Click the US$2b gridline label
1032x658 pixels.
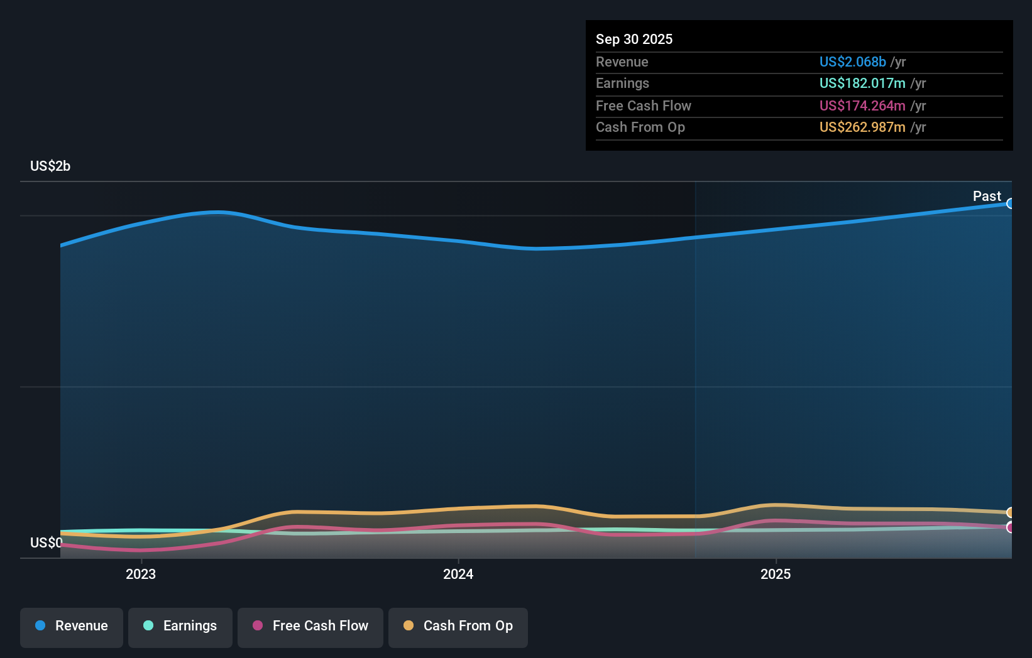click(x=50, y=166)
